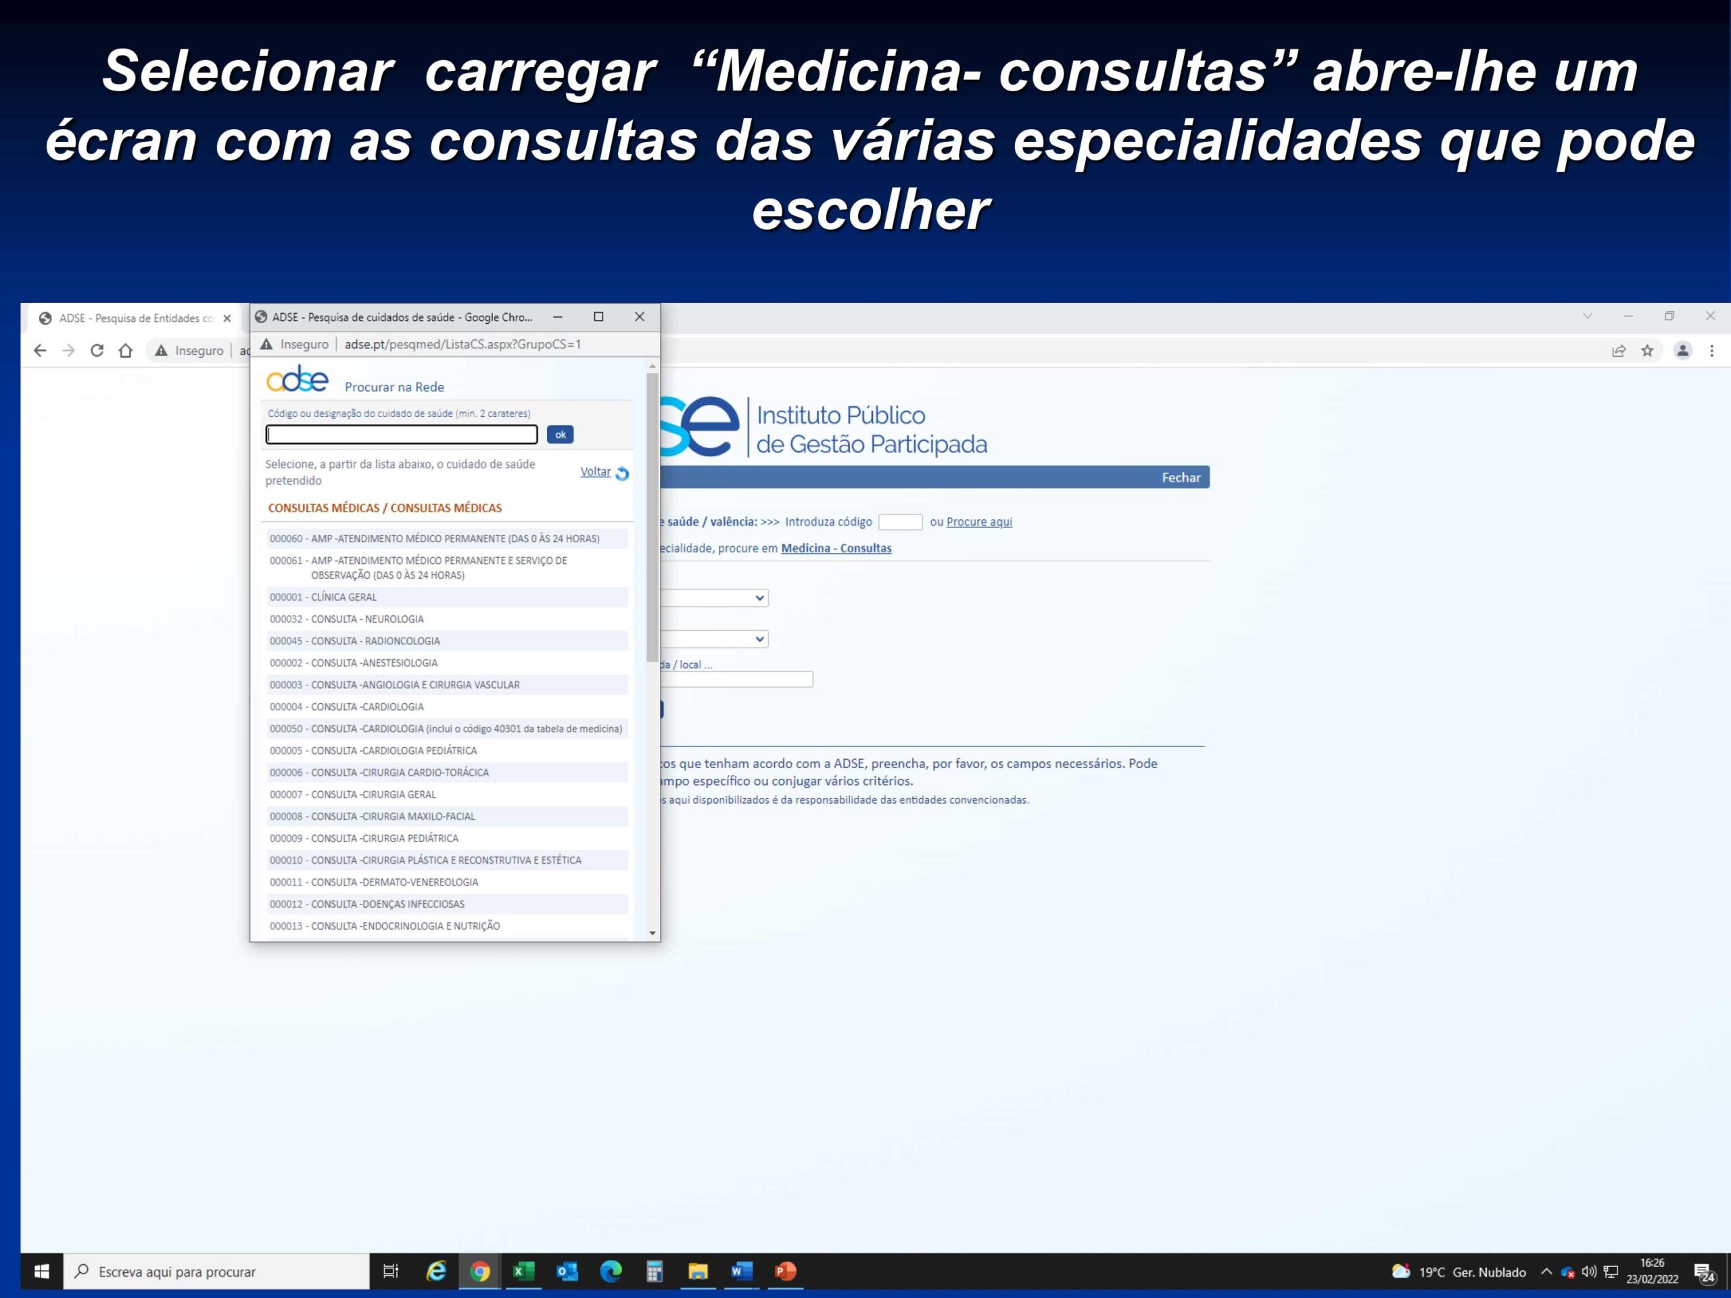Click the volume speaker icon

1588,1272
